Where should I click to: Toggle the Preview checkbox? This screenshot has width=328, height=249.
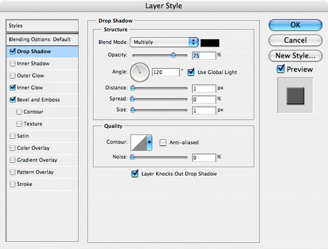[x=281, y=69]
